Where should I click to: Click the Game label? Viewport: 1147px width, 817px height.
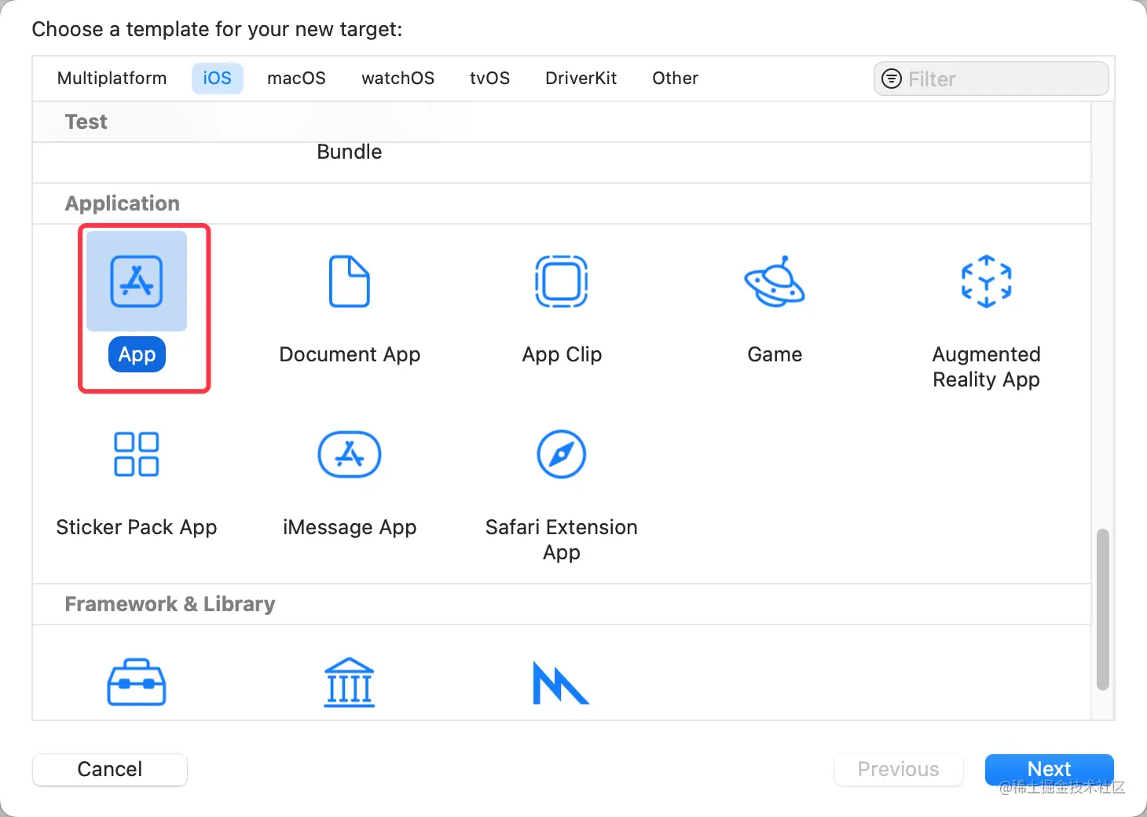[x=775, y=354]
